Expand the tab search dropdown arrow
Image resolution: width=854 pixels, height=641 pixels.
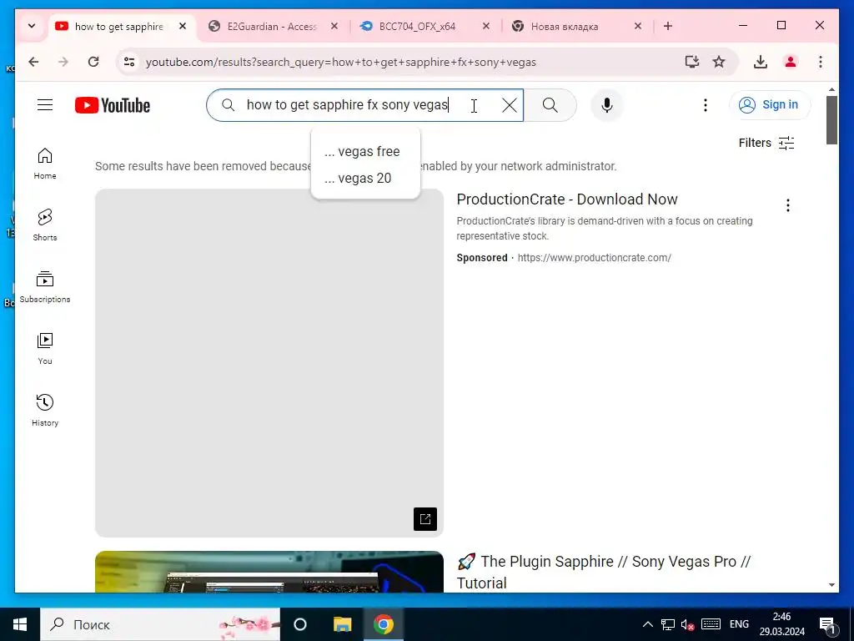coord(32,26)
